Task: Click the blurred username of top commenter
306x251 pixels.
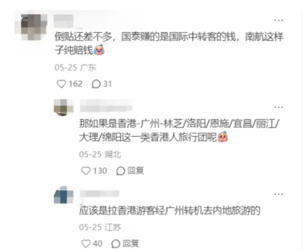Action: [x=64, y=21]
